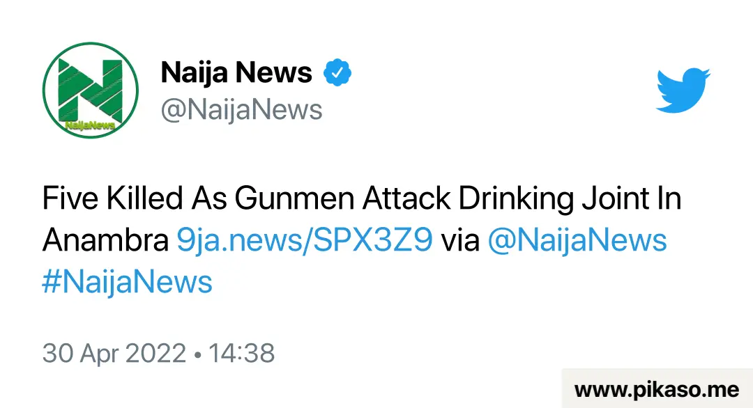Click the Twitter bird logo
The image size is (753, 408).
click(x=683, y=91)
